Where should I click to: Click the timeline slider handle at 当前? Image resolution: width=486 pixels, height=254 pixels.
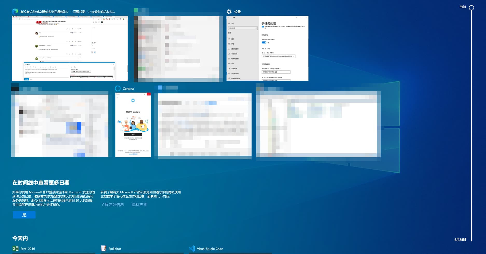click(471, 8)
